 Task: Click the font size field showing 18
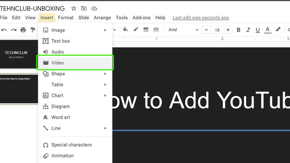[x=217, y=30]
